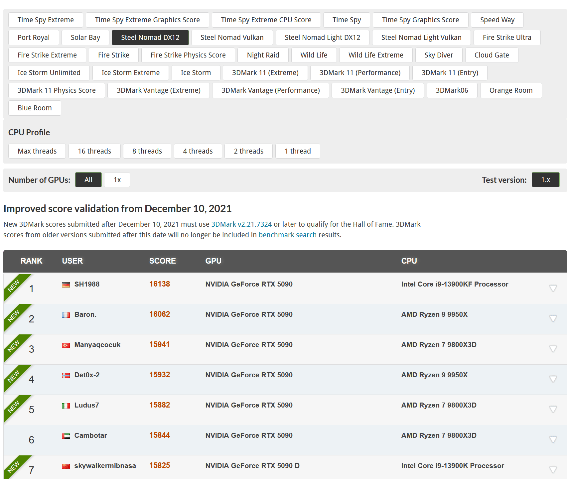Open Wild Life Extreme benchmark

coord(376,55)
